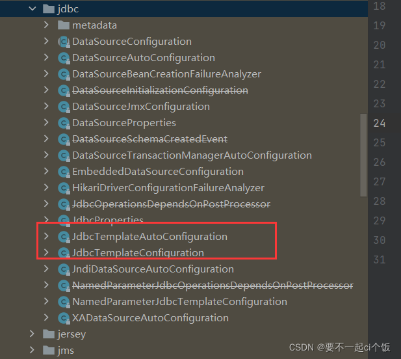Select the DataSourceTransactionManagerAutoConfiguration class name
The width and height of the screenshot is (401, 359).
[192, 155]
